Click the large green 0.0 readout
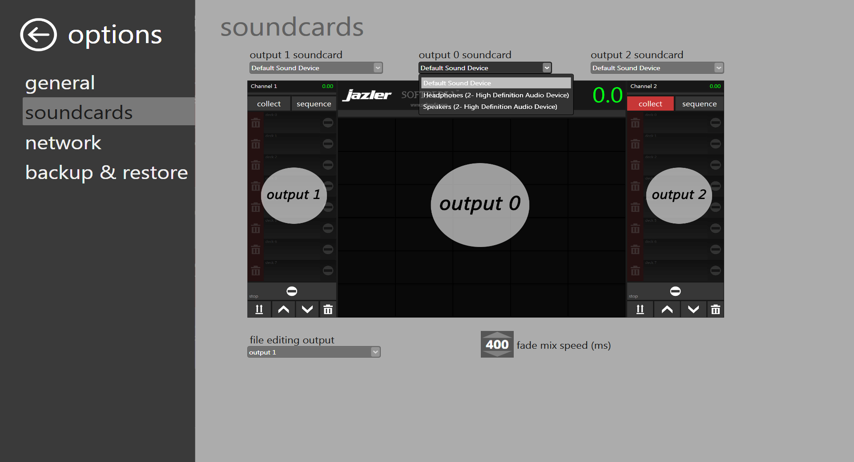 pyautogui.click(x=608, y=95)
